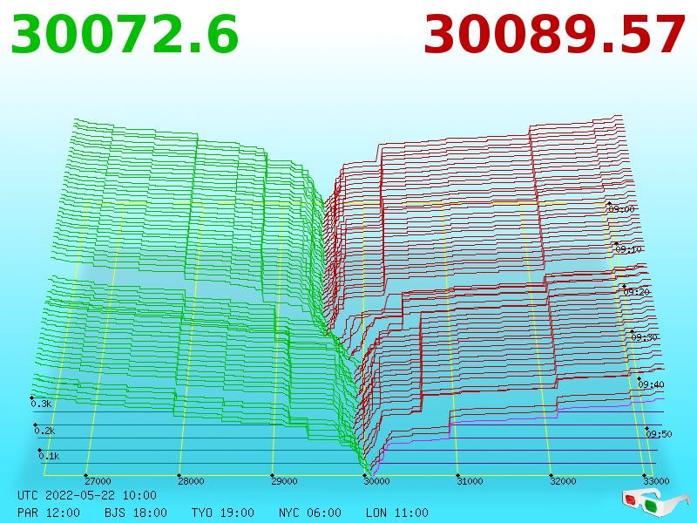The height and width of the screenshot is (523, 697).
Task: Click the 0.1k volume axis label
Action: [49, 456]
